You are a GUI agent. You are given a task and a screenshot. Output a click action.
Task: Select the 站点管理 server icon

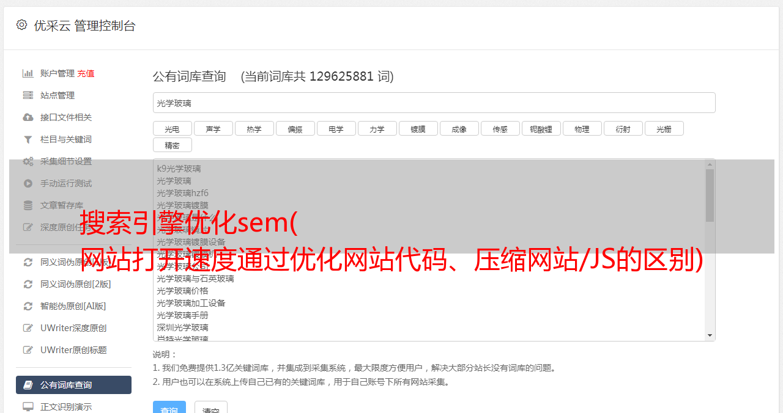28,95
